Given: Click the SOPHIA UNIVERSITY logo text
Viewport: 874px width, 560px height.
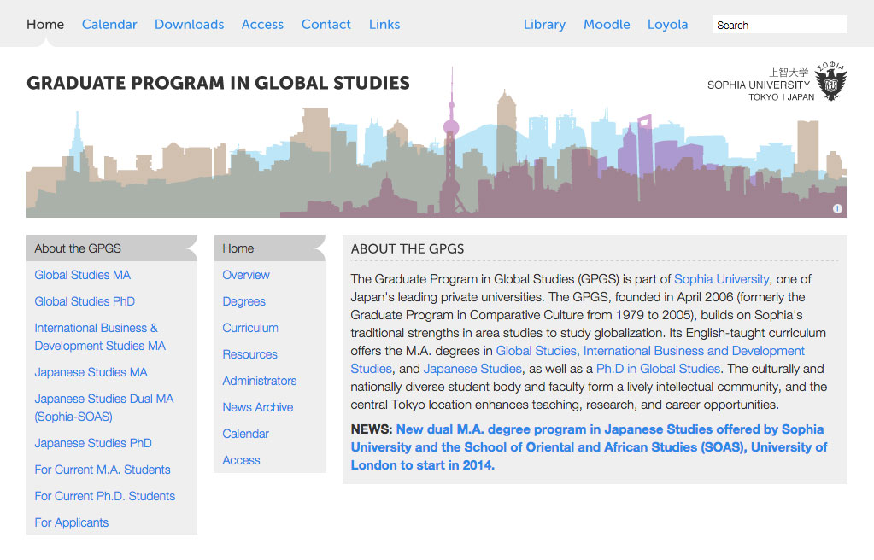Looking at the screenshot, I should pos(759,85).
